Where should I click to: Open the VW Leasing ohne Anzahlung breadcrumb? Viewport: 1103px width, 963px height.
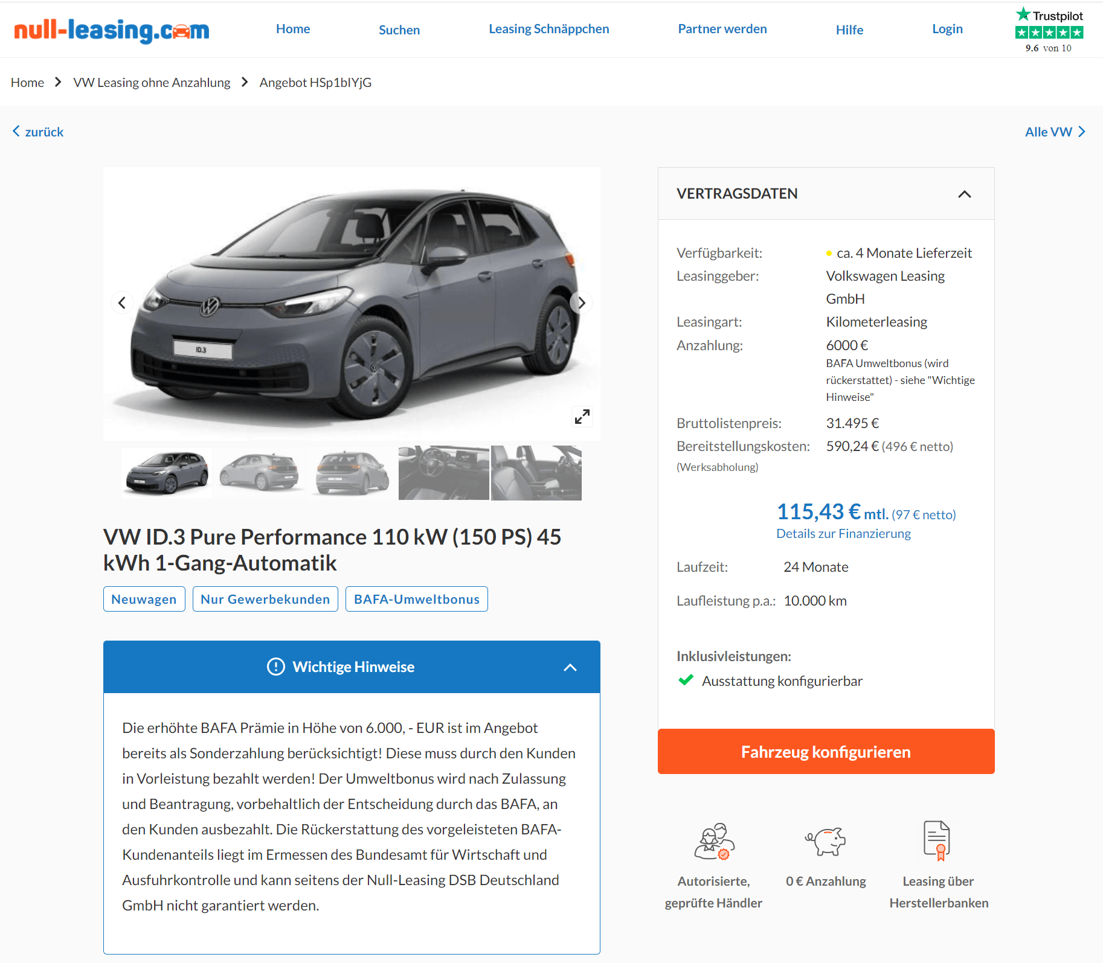[x=152, y=83]
